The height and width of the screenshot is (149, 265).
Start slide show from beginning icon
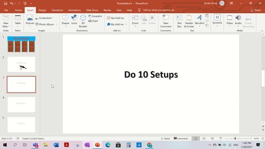[x=25, y=3]
